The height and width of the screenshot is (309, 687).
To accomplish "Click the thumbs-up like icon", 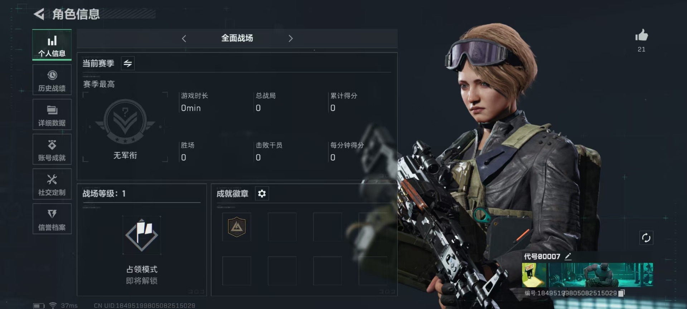I will click(642, 35).
